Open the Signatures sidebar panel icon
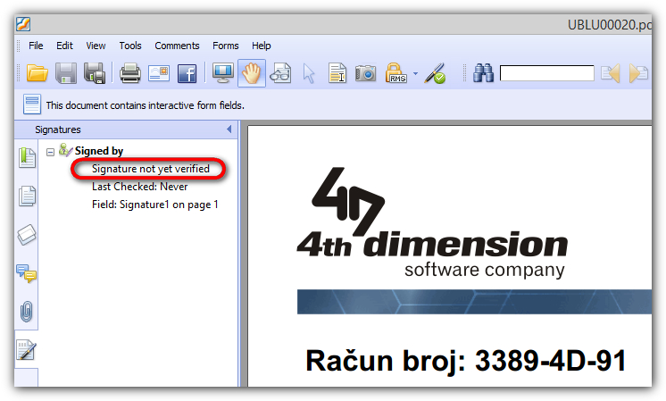Image resolution: width=666 pixels, height=401 pixels. 26,349
